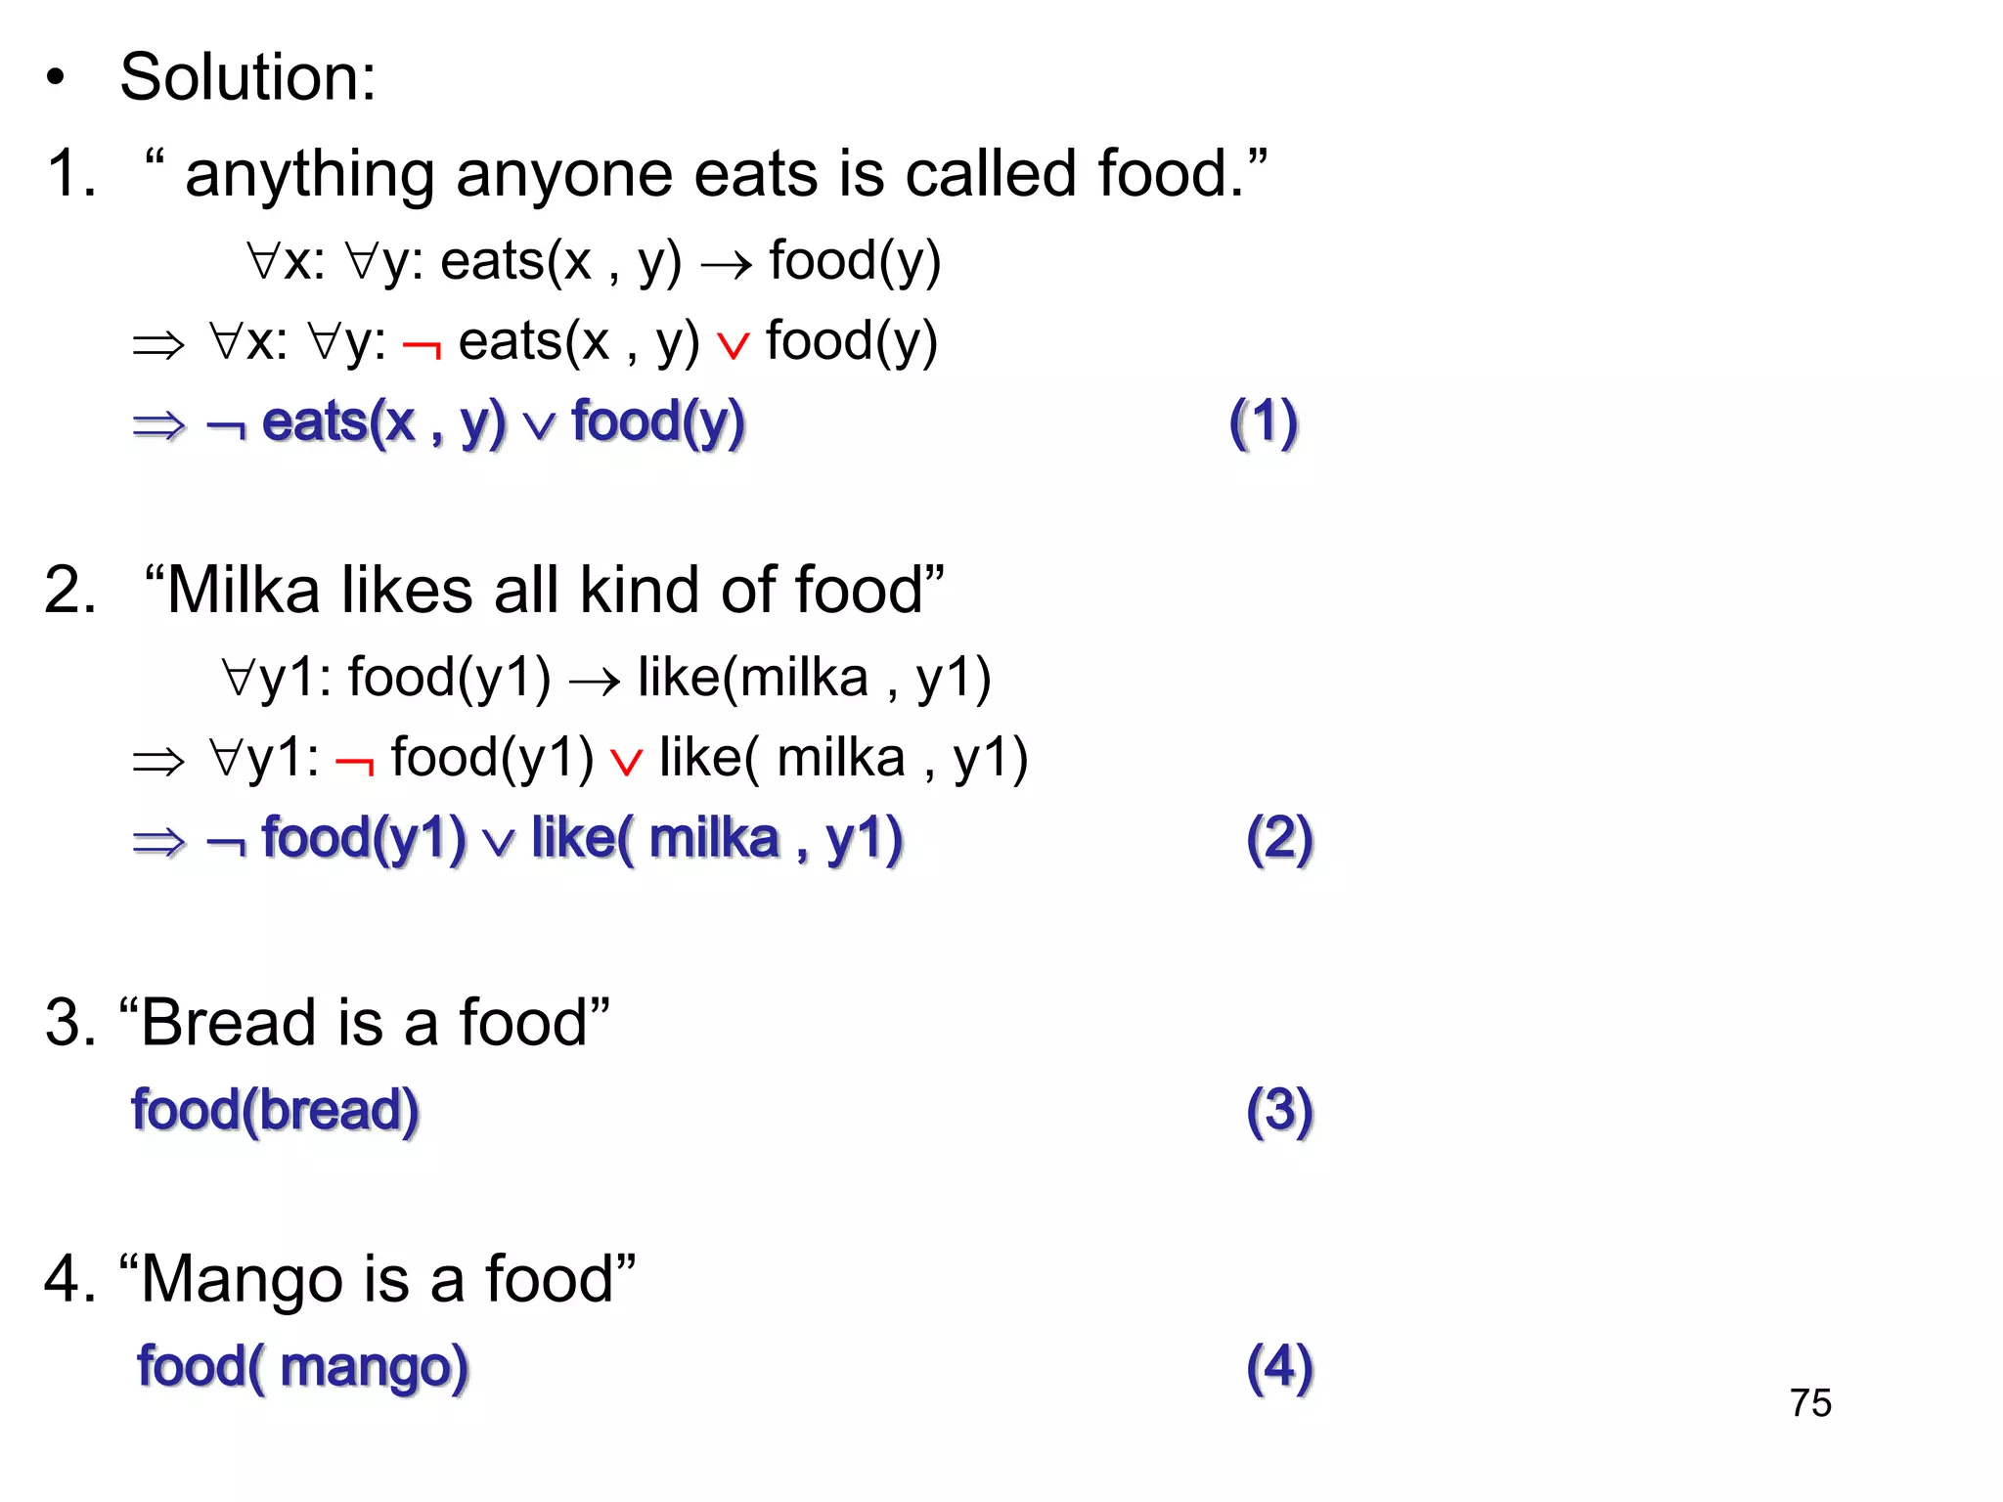This screenshot has height=1502, width=2003.
Task: Click red disjunction symbol before like( milka
Action: (x=626, y=762)
